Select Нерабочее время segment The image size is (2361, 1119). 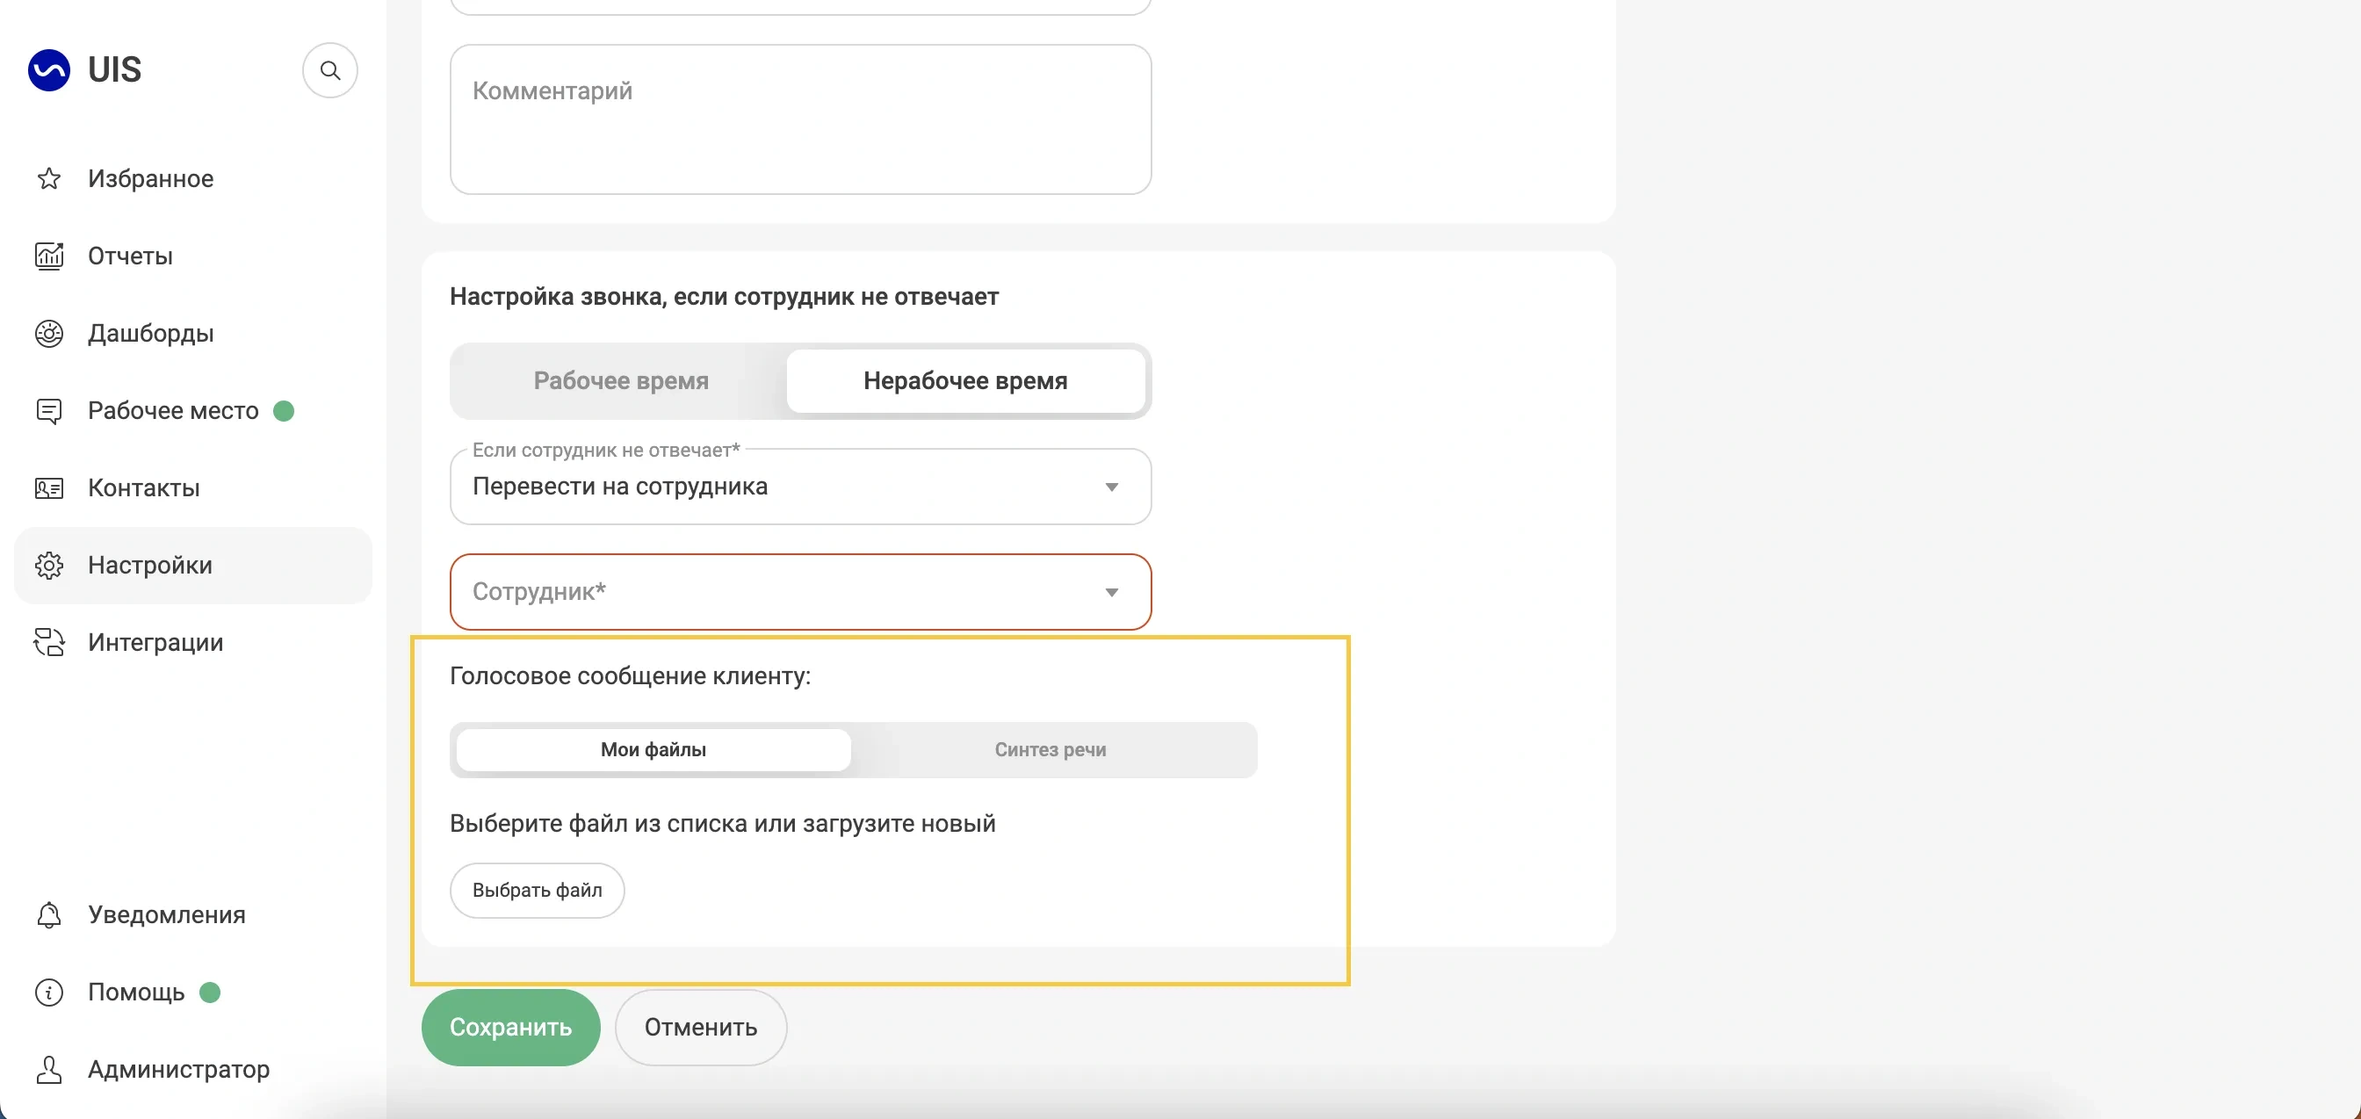pyautogui.click(x=965, y=380)
